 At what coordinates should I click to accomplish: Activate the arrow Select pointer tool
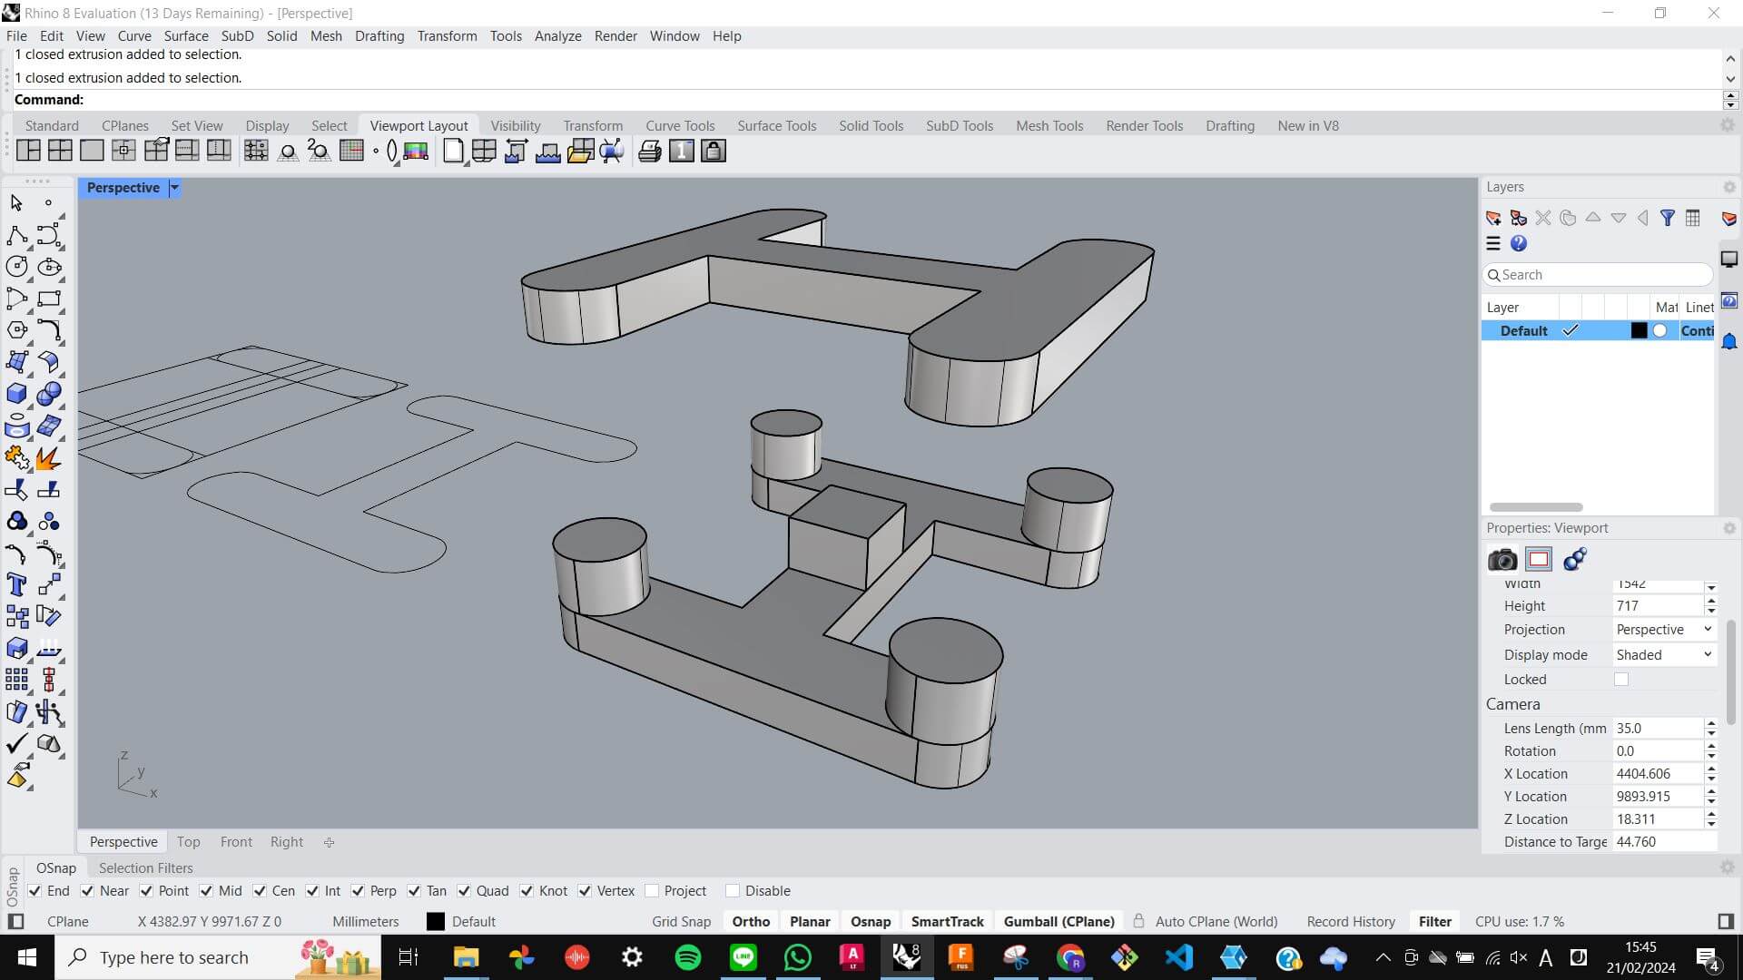(16, 203)
